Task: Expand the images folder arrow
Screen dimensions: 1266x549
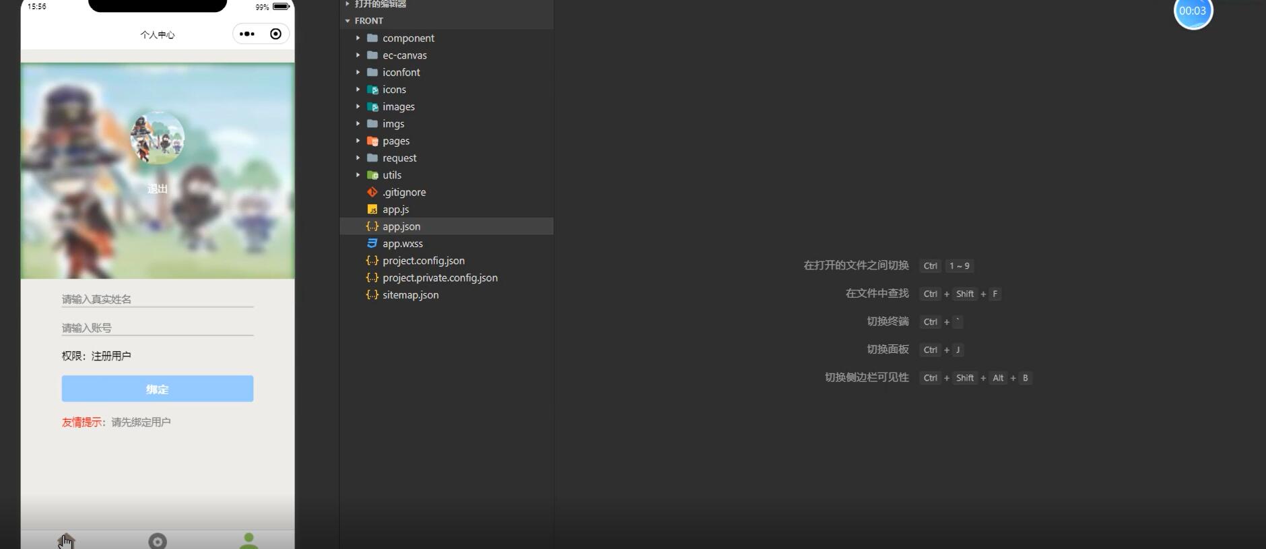Action: click(358, 106)
